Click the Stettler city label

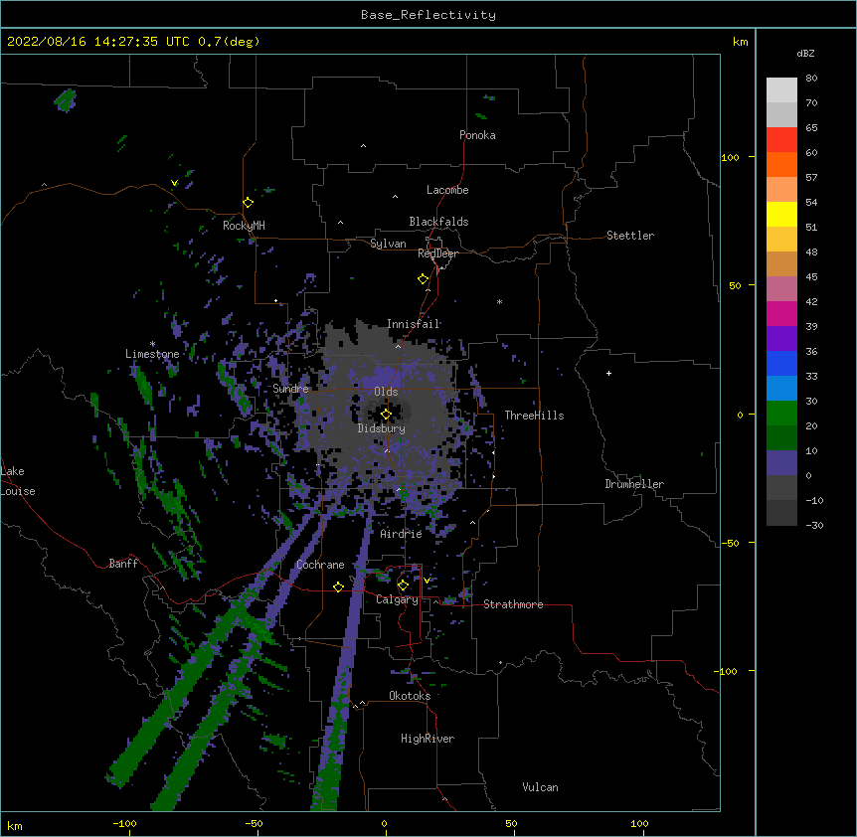pyautogui.click(x=630, y=236)
